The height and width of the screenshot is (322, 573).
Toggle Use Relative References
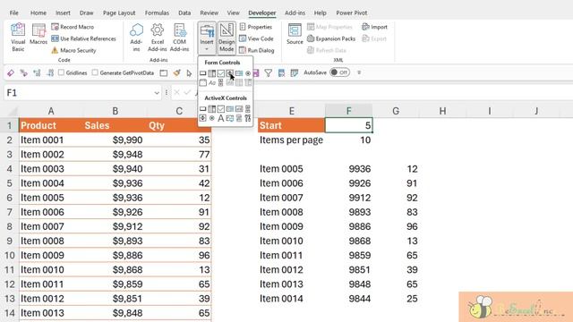coord(83,38)
